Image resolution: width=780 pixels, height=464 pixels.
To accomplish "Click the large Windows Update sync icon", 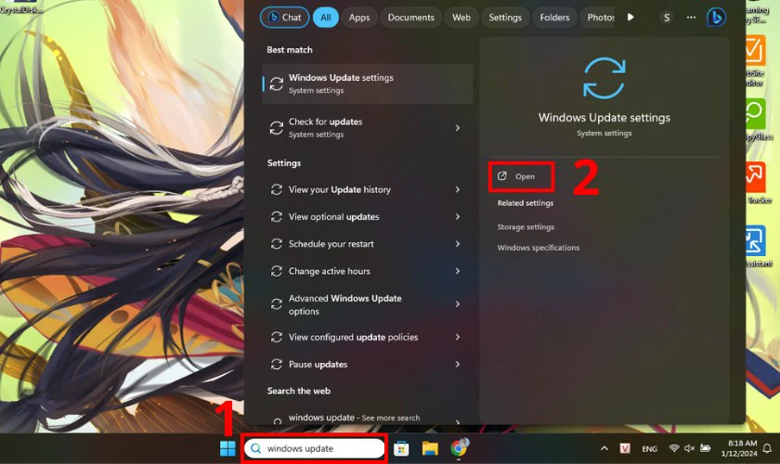I will coord(604,78).
